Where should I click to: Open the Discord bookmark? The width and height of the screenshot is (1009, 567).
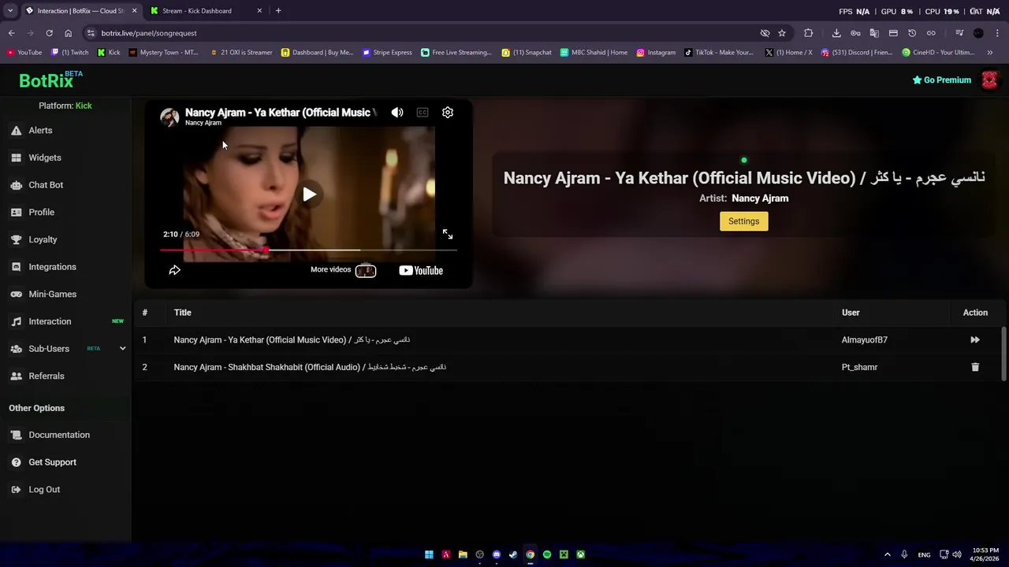pyautogui.click(x=857, y=53)
